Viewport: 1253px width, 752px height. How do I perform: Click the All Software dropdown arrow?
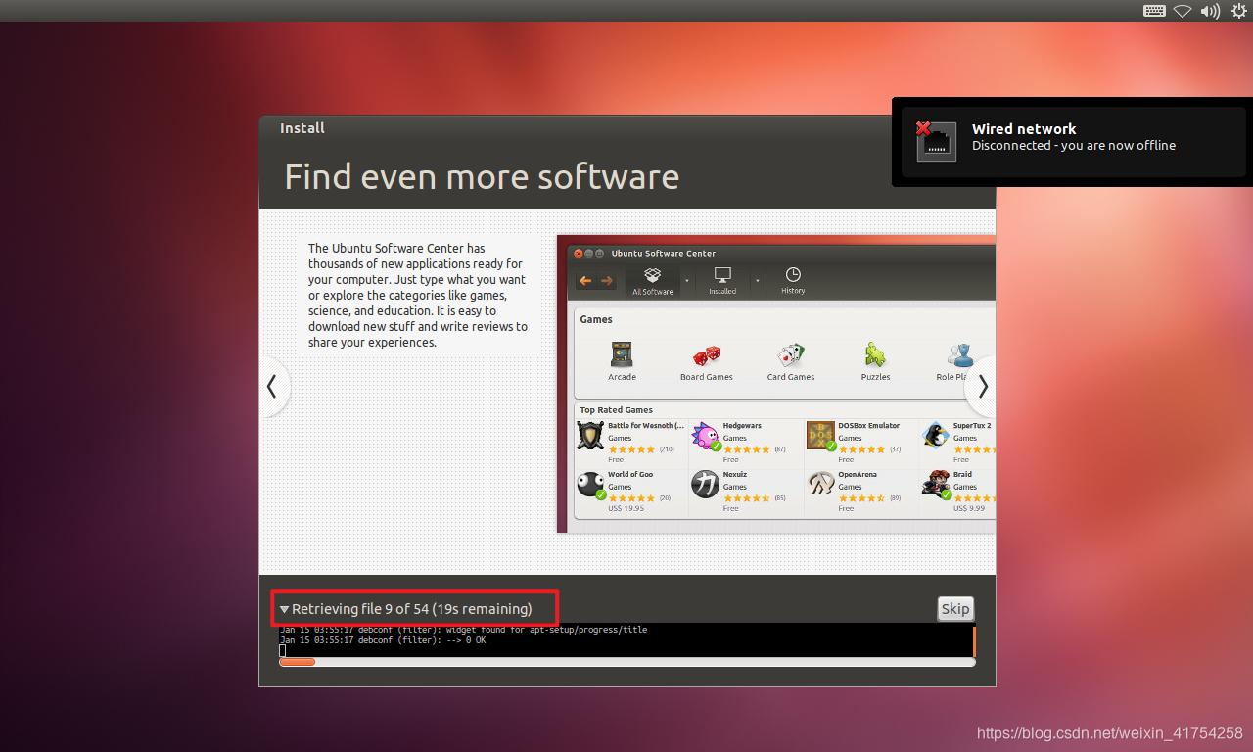687,281
